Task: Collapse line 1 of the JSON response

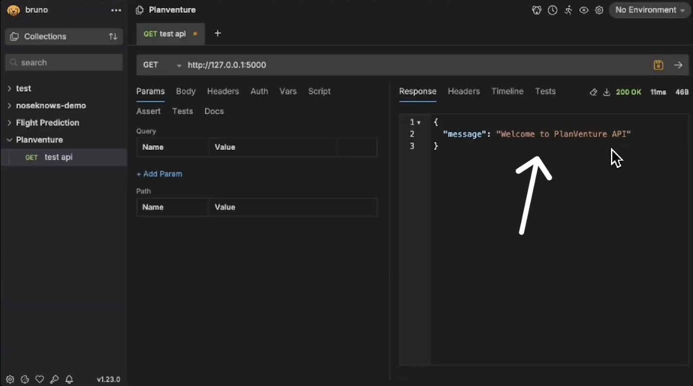Action: 419,122
